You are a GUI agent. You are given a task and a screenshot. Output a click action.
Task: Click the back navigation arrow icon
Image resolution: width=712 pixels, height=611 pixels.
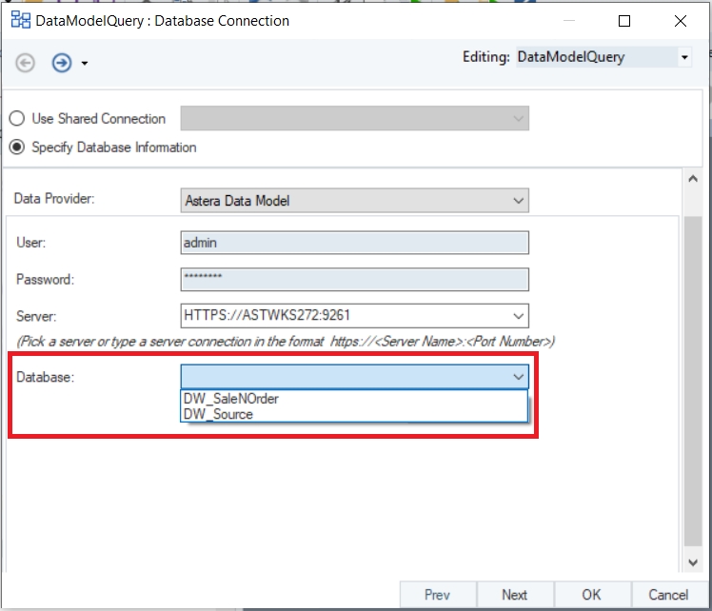26,63
